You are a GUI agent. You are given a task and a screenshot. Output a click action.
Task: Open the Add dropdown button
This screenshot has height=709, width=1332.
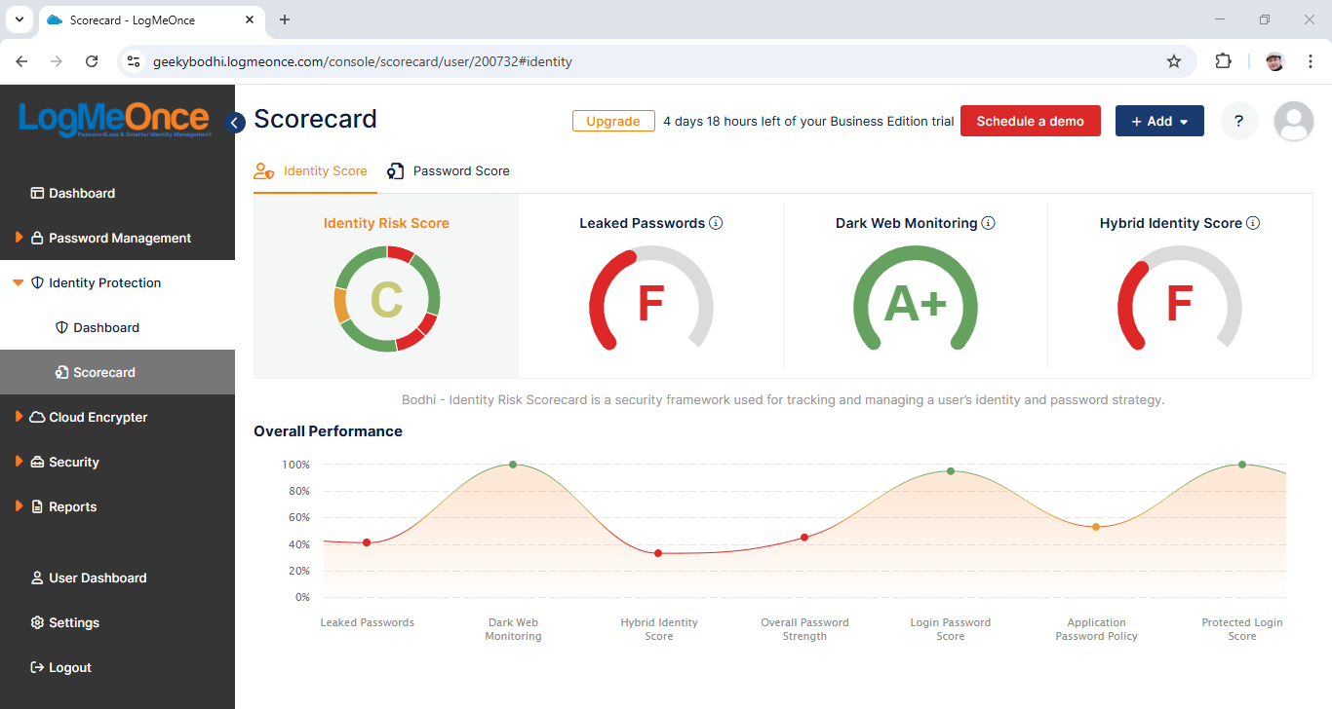click(x=1159, y=121)
